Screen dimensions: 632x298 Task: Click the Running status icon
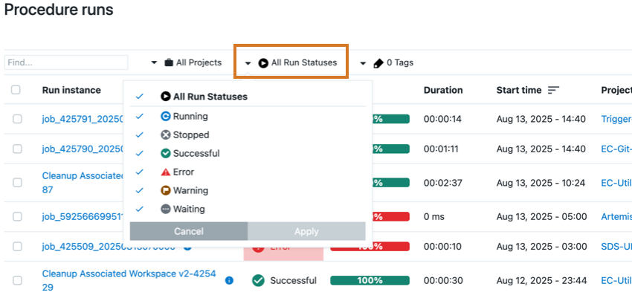tap(166, 116)
